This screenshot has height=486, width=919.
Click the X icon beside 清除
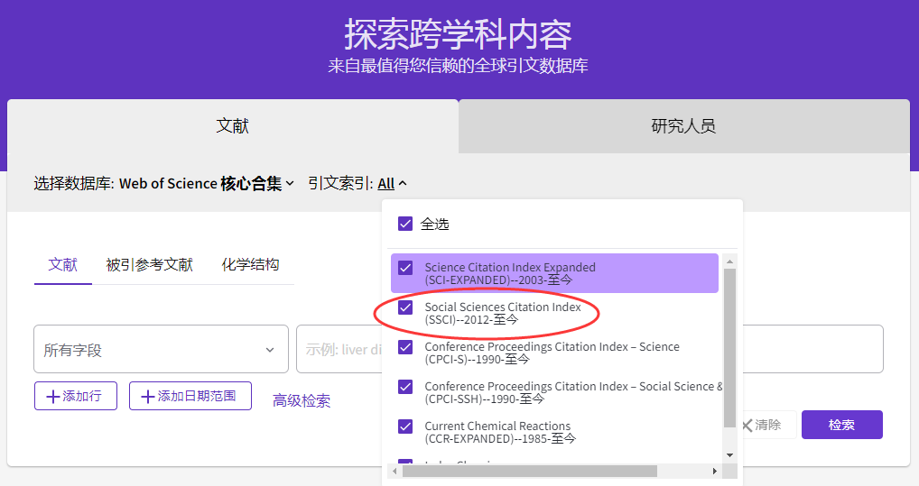747,425
